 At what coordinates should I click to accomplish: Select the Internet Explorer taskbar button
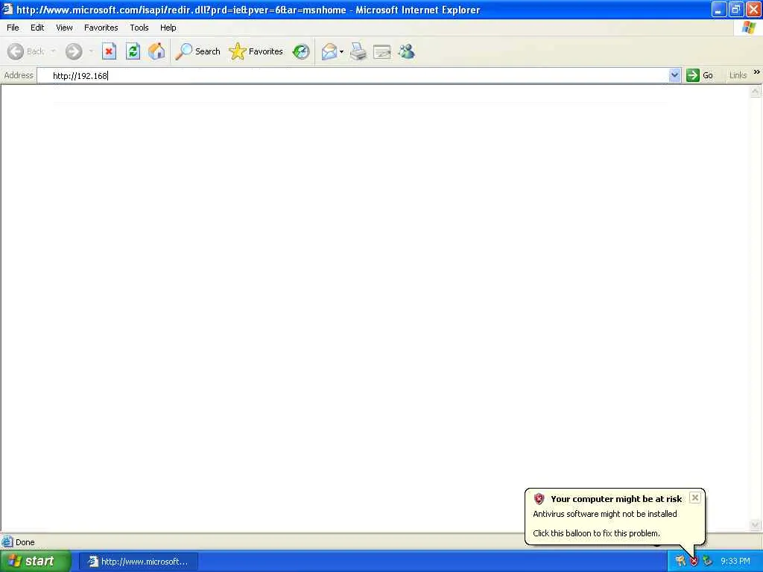pyautogui.click(x=139, y=562)
